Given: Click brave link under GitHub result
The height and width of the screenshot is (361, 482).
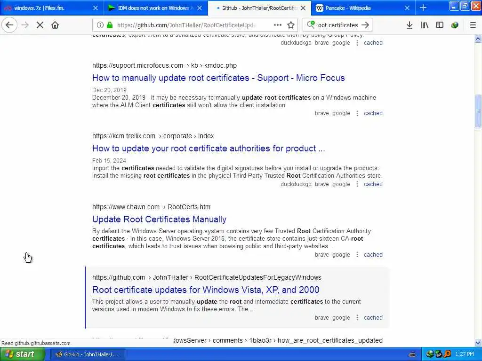Looking at the screenshot, I should (322, 318).
